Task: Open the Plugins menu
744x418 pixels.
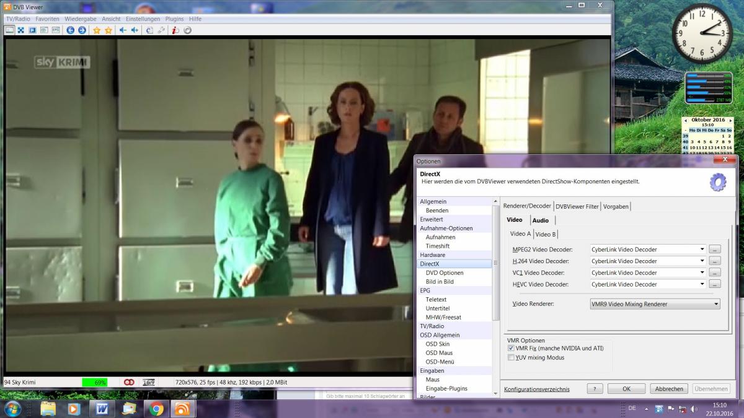Action: pos(175,19)
